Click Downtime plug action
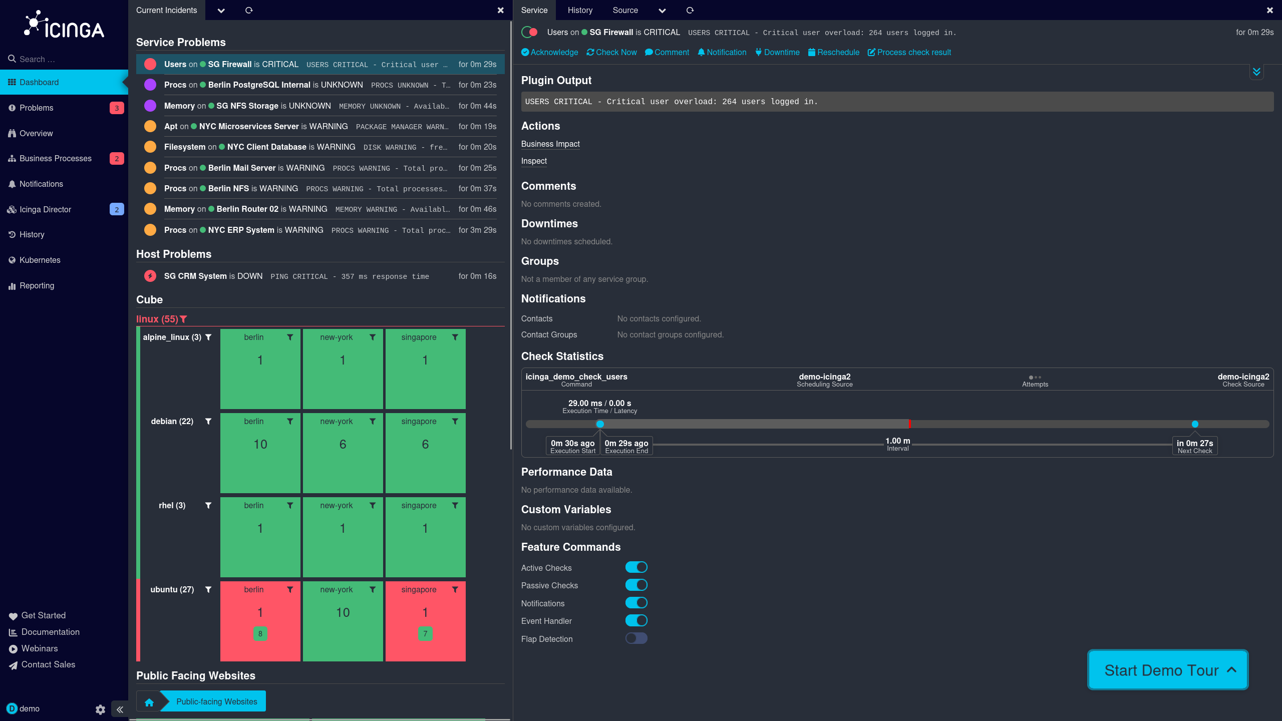Screen dimensions: 1282x721 pyautogui.click(x=777, y=52)
